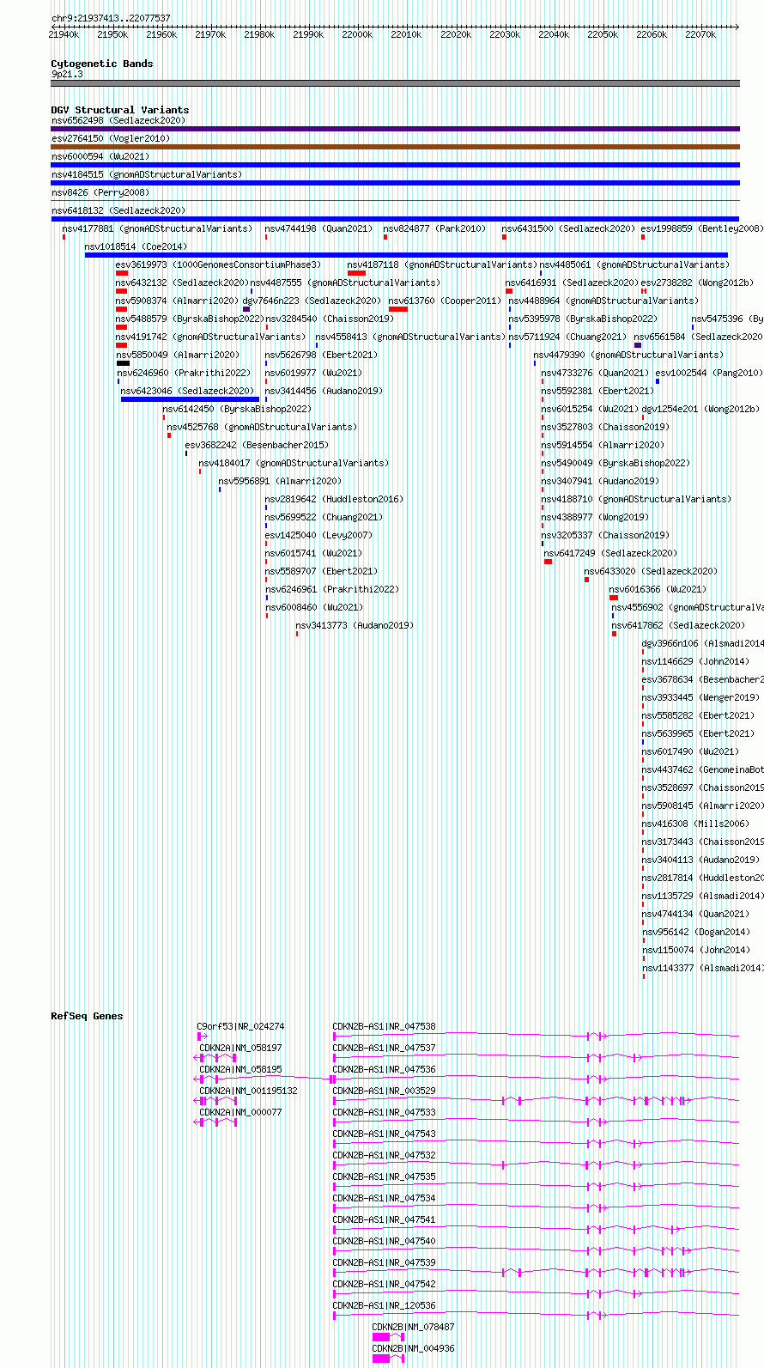Click variant nsv2819642 (Huddleston2016)
764x1368 pixels.
pyautogui.click(x=334, y=499)
